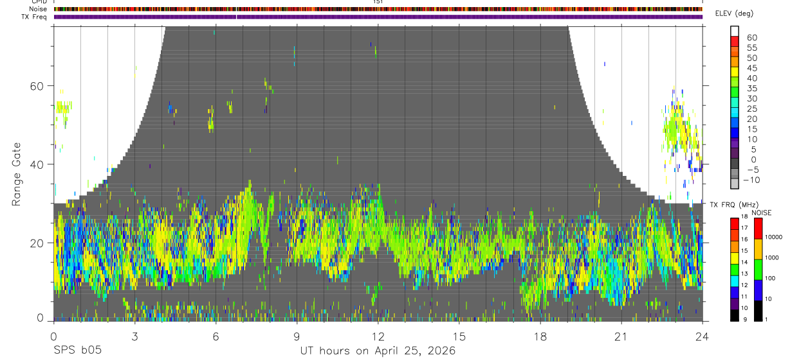790x364 pixels.
Task: Click the purple TX Freq strip at top
Action: 378,17
